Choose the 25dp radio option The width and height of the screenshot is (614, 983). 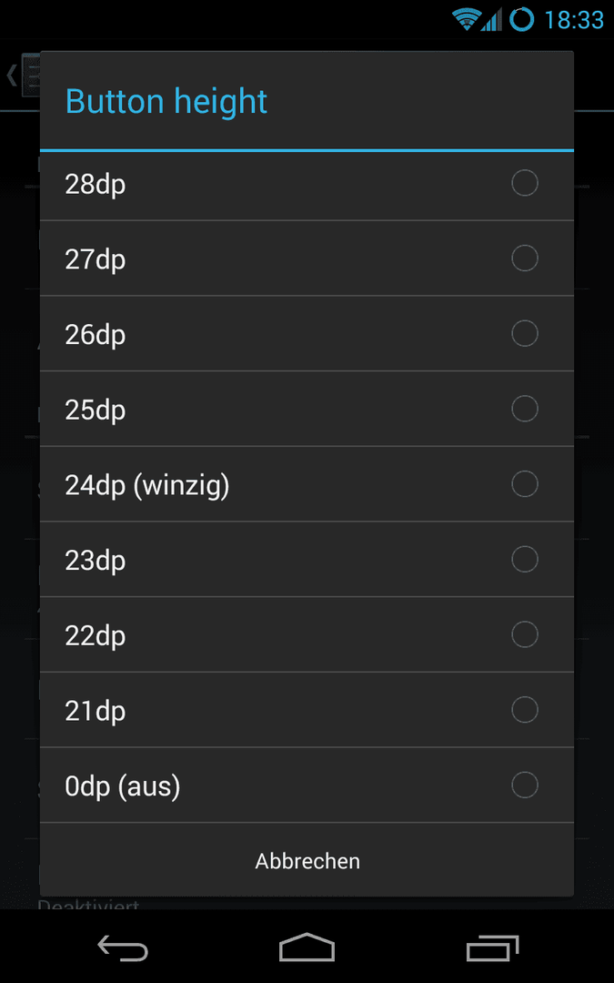pyautogui.click(x=525, y=409)
